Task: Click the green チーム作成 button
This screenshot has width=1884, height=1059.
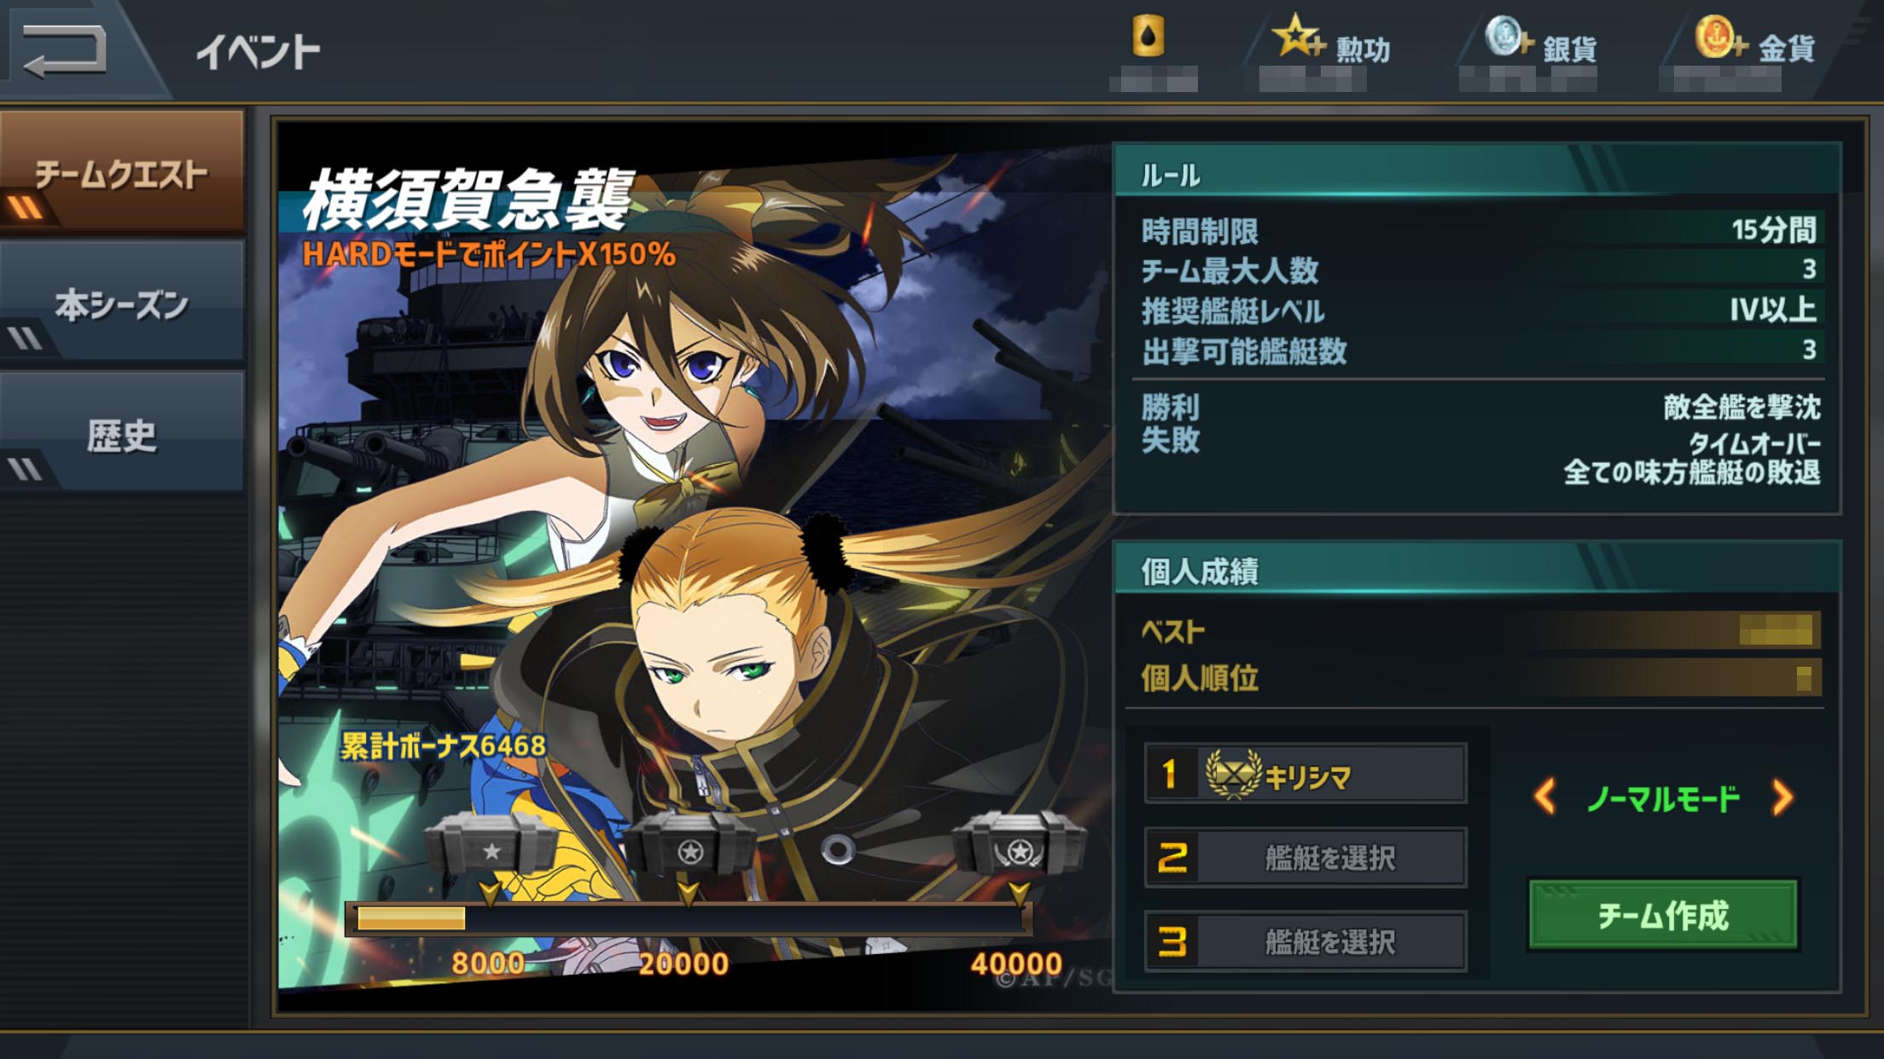Action: click(1663, 915)
